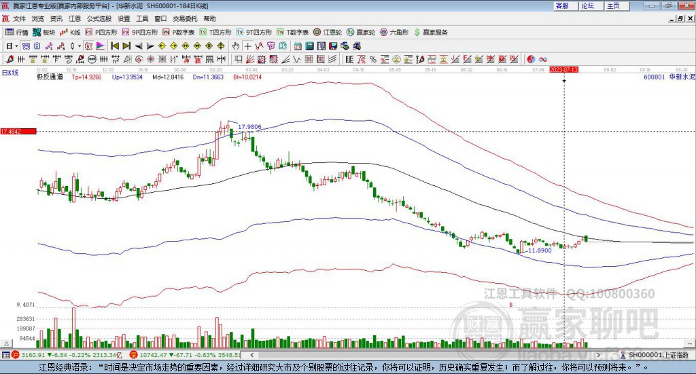Open the 交易委托 menu
Viewport: 696px width, 374px height.
(x=185, y=18)
